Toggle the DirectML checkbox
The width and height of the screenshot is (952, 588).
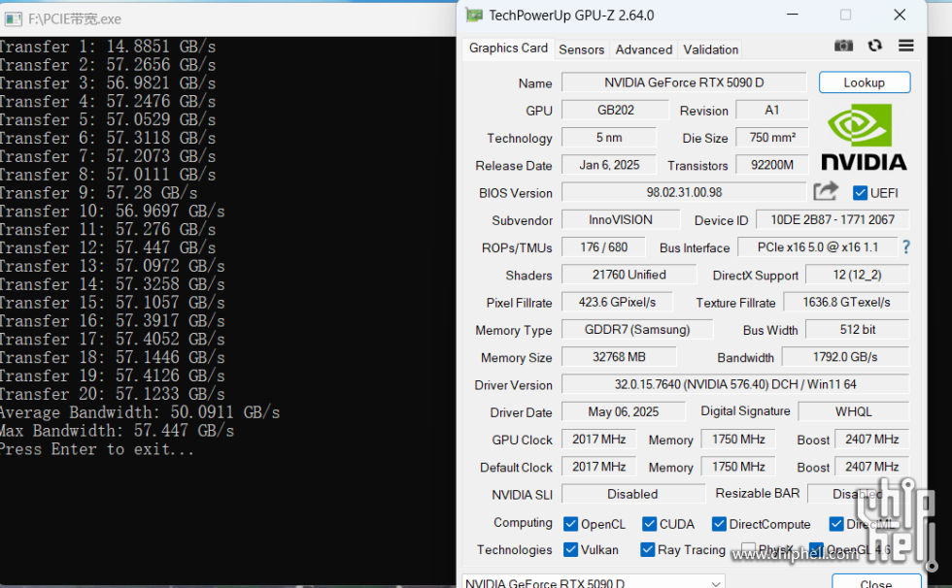click(836, 524)
